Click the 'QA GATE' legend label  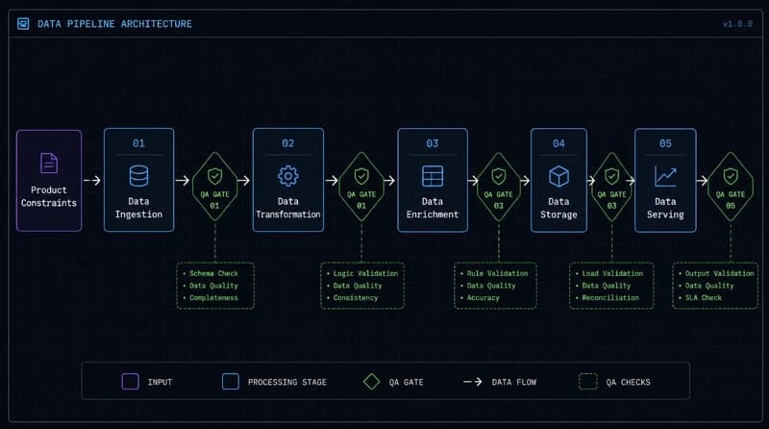(x=406, y=382)
